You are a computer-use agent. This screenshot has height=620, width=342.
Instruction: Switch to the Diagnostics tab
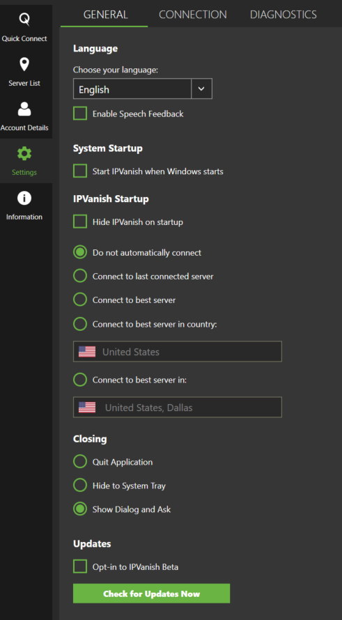coord(283,15)
